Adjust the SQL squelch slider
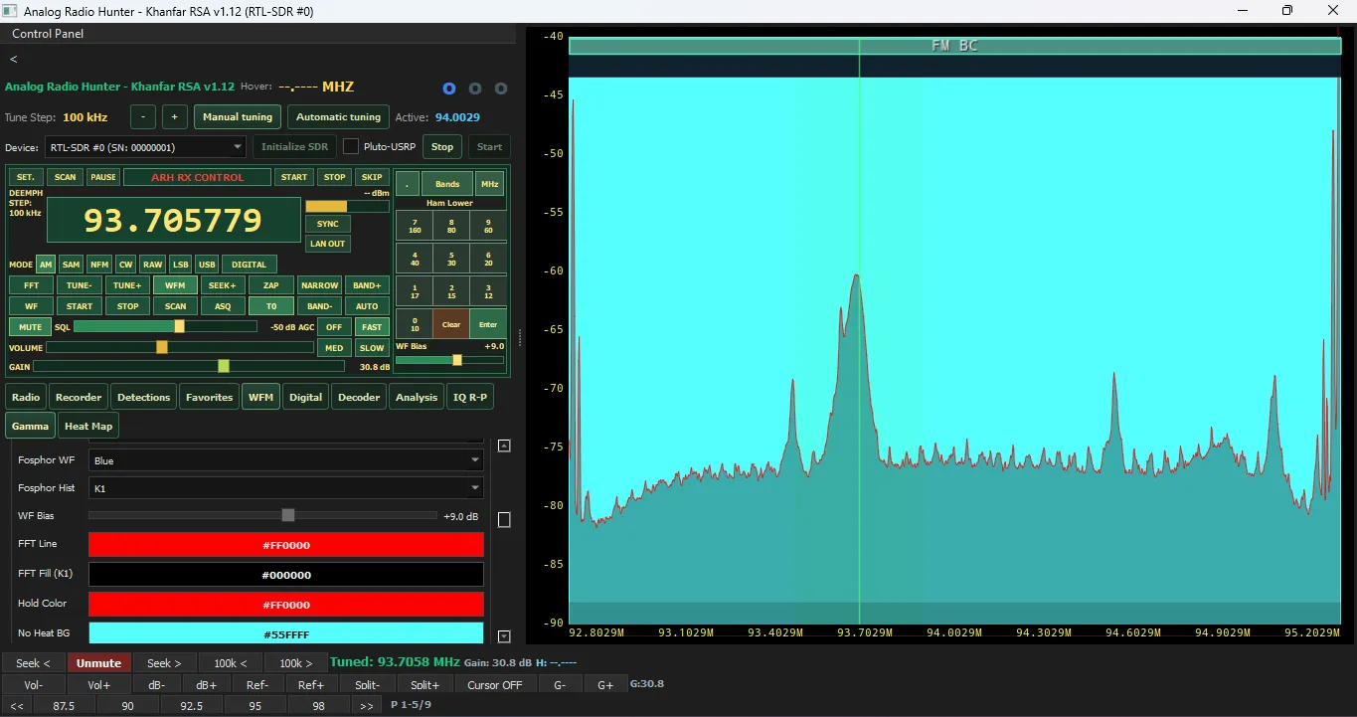Viewport: 1357px width, 717px height. pos(163,326)
